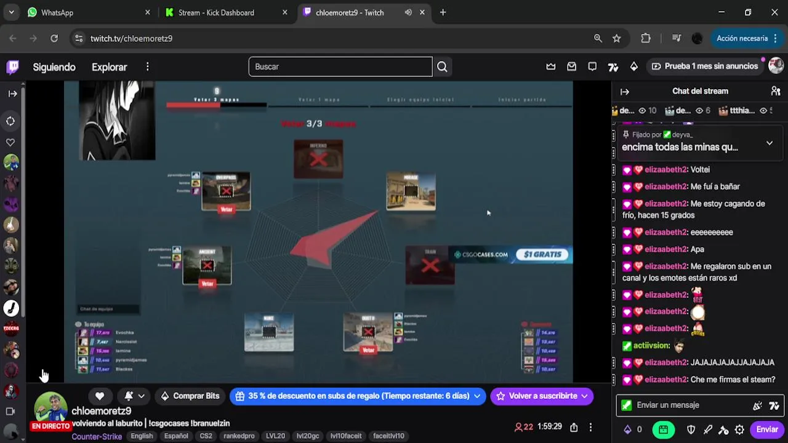The width and height of the screenshot is (788, 443).
Task: Click the address bar URL
Action: pyautogui.click(x=131, y=38)
